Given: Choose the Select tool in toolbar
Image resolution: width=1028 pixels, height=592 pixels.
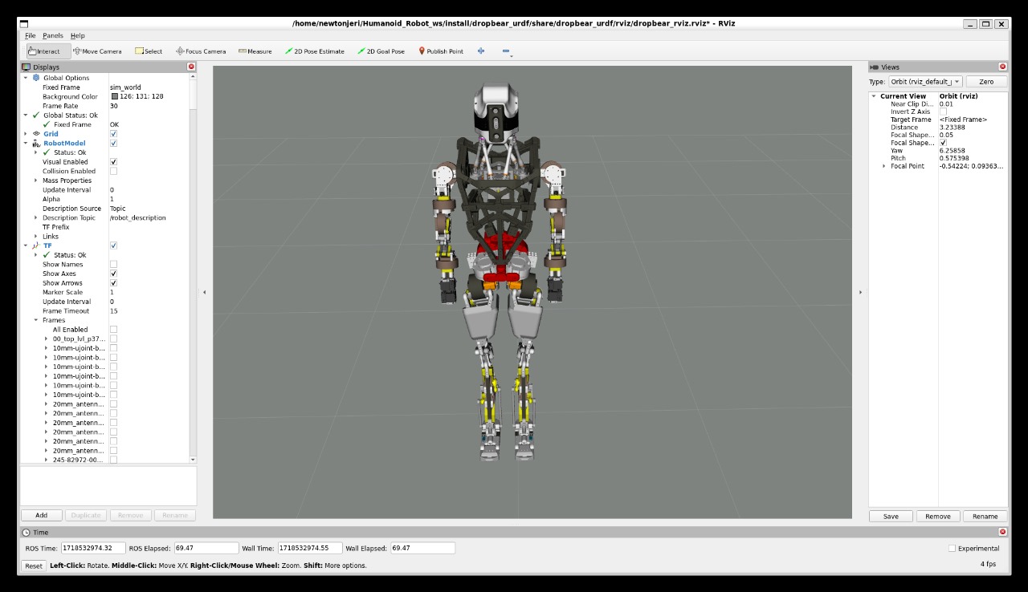Looking at the screenshot, I should pyautogui.click(x=149, y=51).
